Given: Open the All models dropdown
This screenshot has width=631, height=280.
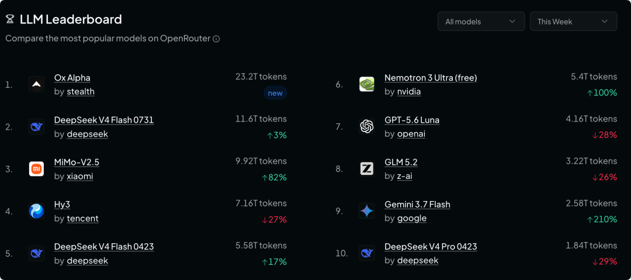Looking at the screenshot, I should [481, 22].
